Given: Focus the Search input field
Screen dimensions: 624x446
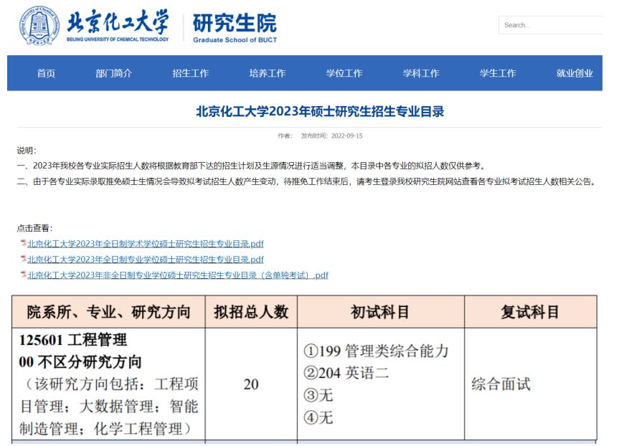Looking at the screenshot, I should 550,25.
